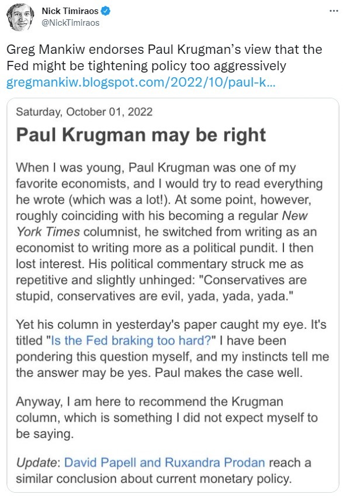Open the @NickTimiraos handle

tap(70, 23)
